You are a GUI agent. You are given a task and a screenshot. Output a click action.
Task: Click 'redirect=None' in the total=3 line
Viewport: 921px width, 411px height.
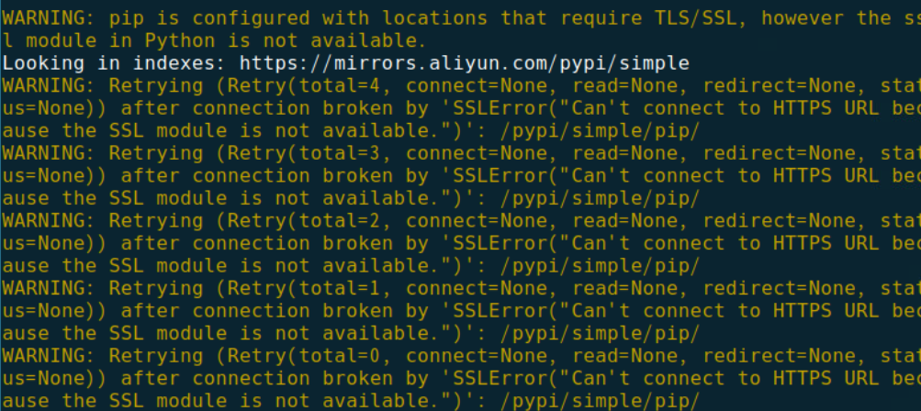(778, 153)
